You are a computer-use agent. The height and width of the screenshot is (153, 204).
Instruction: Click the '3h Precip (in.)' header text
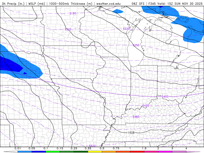(13, 4)
